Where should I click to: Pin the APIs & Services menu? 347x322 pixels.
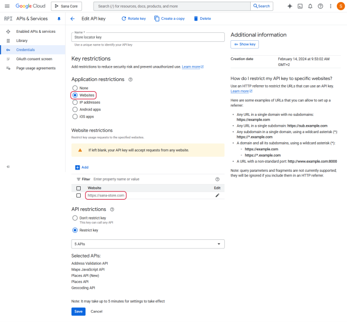[59, 18]
